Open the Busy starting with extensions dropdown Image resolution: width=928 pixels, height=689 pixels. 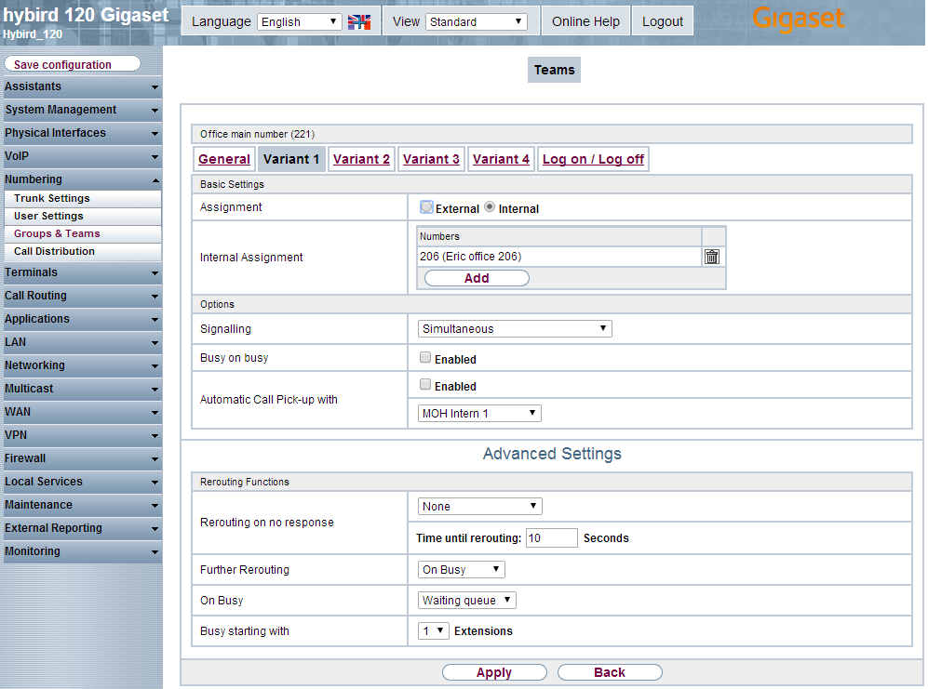(x=433, y=631)
